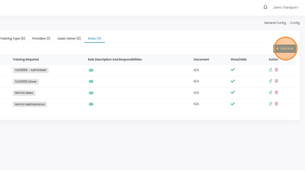Screen dimensions: 305x170
Task: Open the notifications bell icon
Action: tap(265, 7)
